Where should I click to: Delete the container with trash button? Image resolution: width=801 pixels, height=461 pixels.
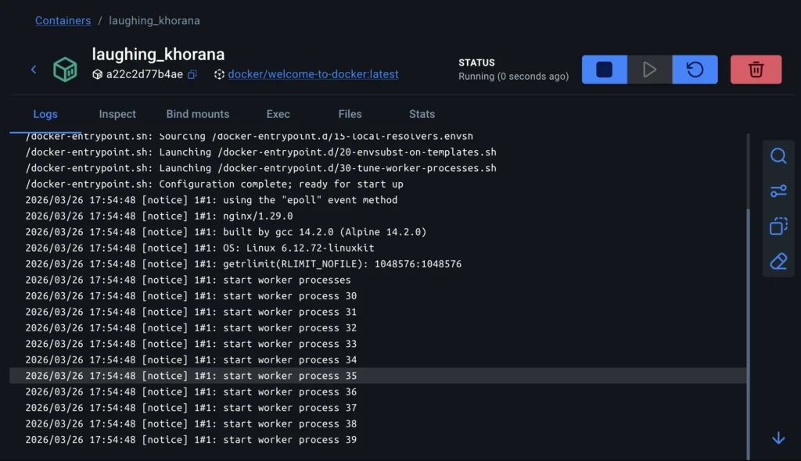756,70
